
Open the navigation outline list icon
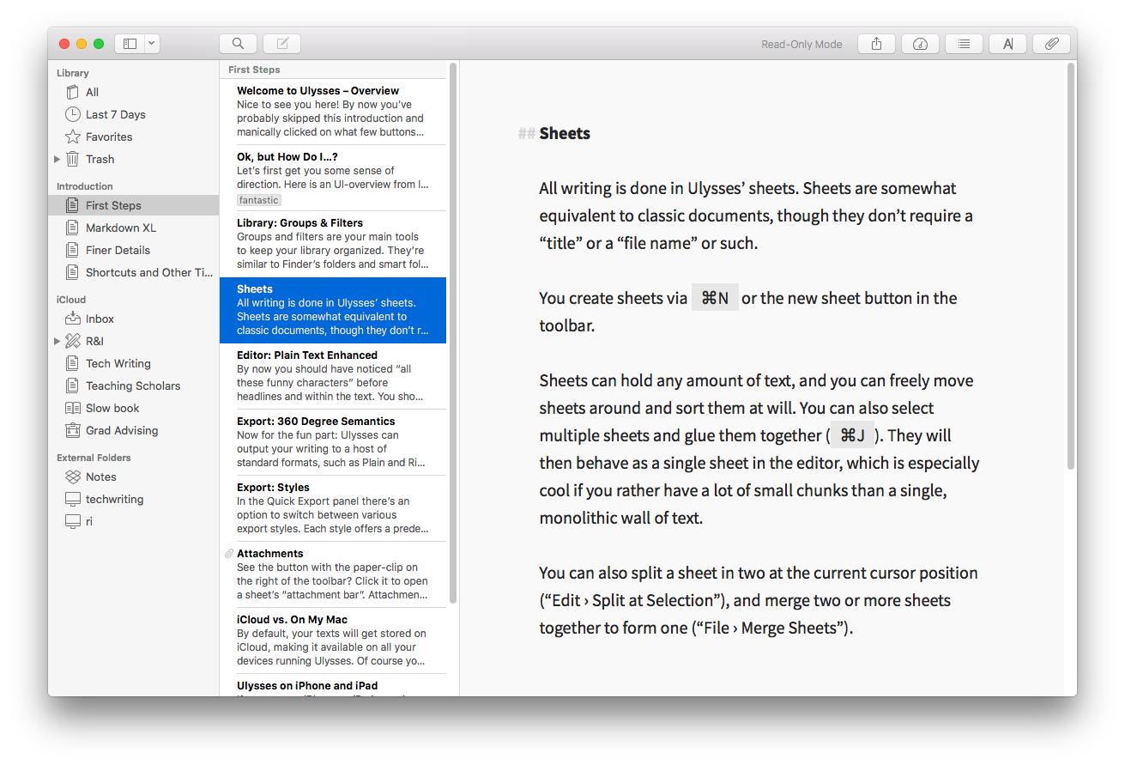click(964, 43)
